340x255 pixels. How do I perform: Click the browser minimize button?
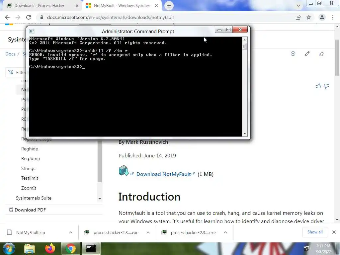(x=311, y=3)
